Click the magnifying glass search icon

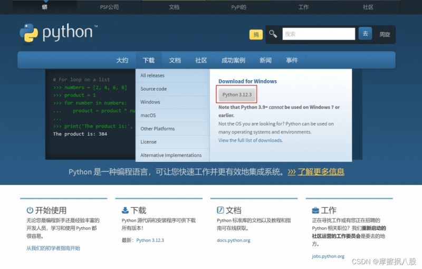273,34
